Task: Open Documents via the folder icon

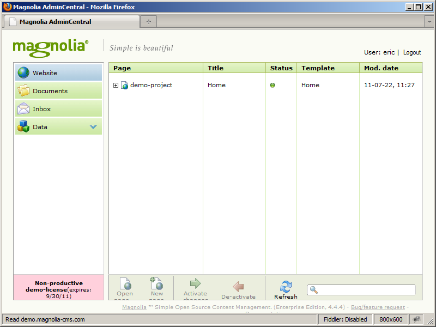Action: point(23,90)
